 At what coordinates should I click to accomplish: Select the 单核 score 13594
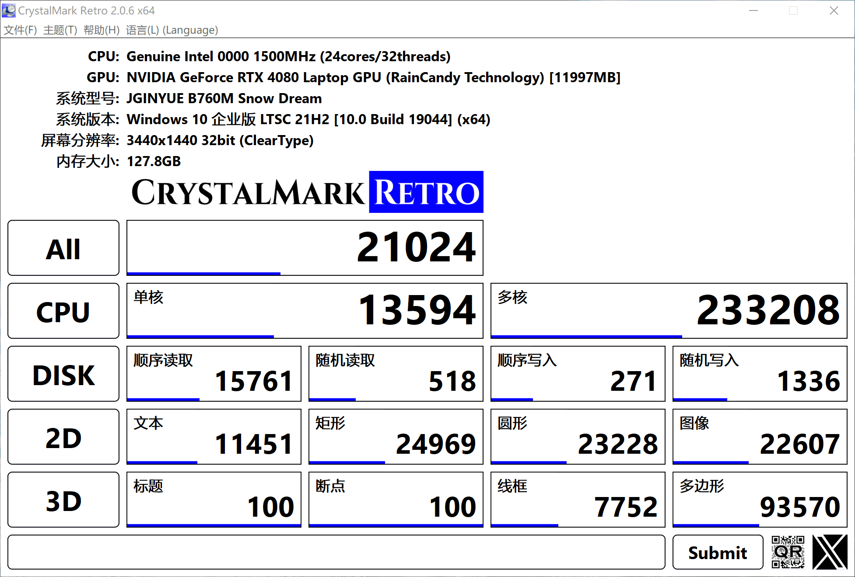(x=305, y=311)
